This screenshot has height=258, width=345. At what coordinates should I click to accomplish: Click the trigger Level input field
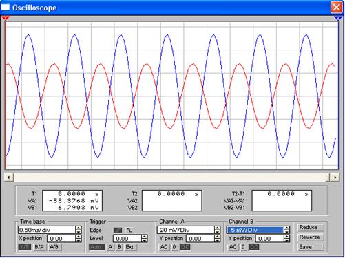(x=127, y=239)
